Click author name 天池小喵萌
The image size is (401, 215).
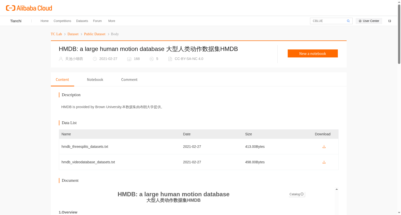[74, 59]
